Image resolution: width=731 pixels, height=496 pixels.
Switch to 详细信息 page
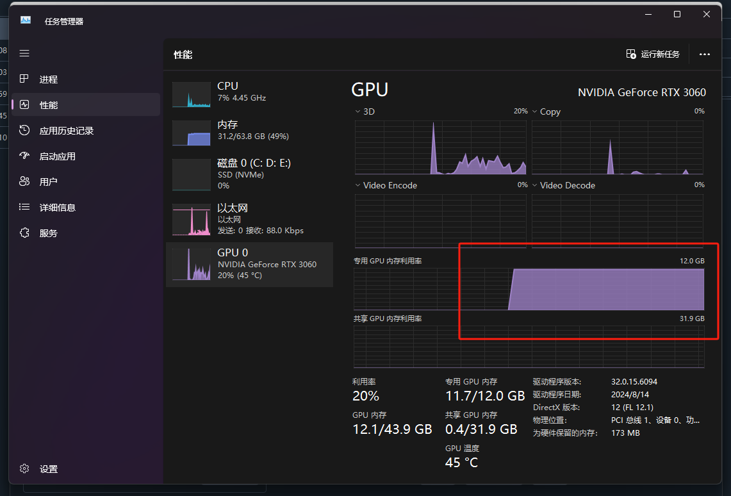[x=86, y=208]
